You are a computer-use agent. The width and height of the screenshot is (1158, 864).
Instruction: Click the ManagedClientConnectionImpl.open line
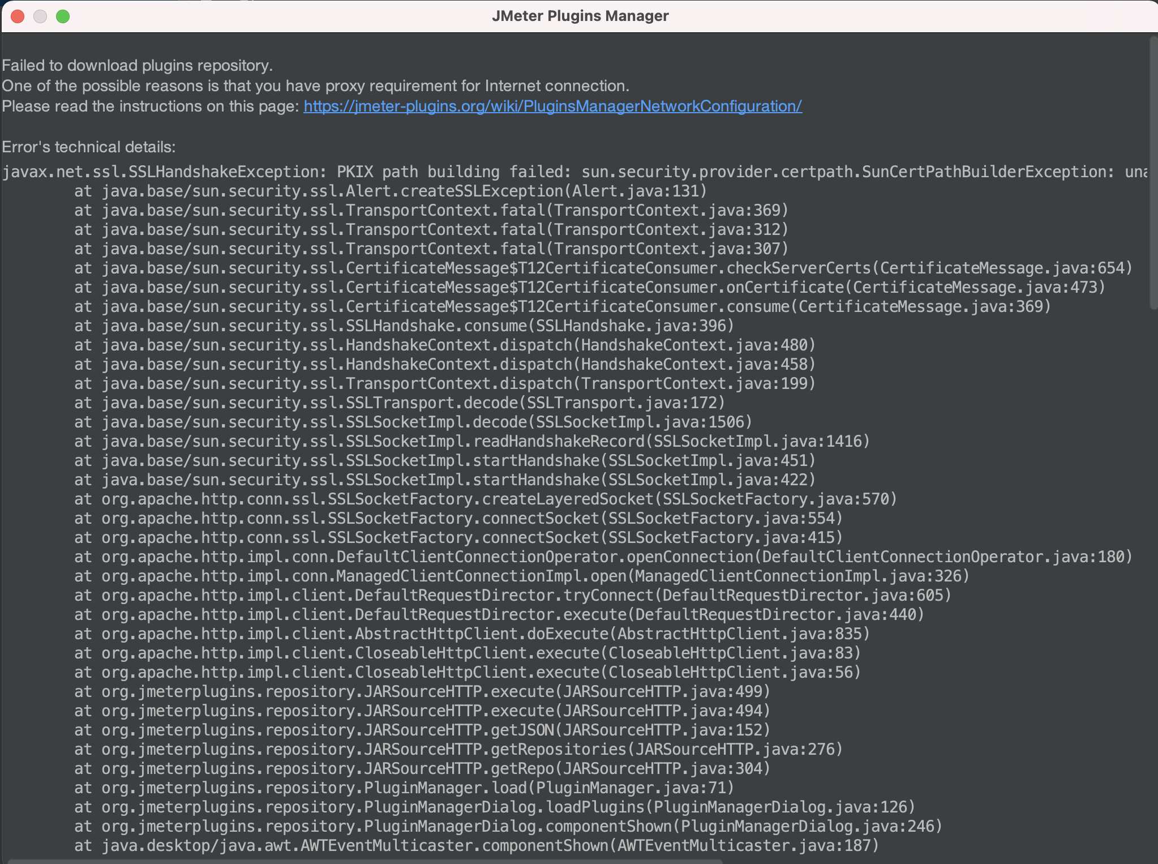[522, 576]
